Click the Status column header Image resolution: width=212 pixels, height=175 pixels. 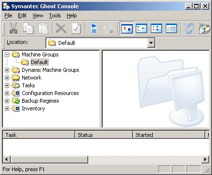(x=104, y=135)
